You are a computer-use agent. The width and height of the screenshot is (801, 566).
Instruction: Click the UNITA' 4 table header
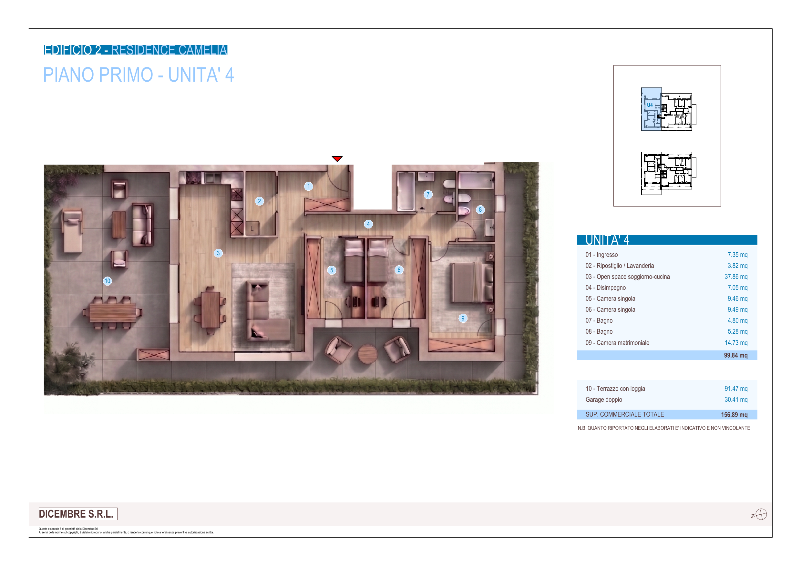[x=667, y=240]
